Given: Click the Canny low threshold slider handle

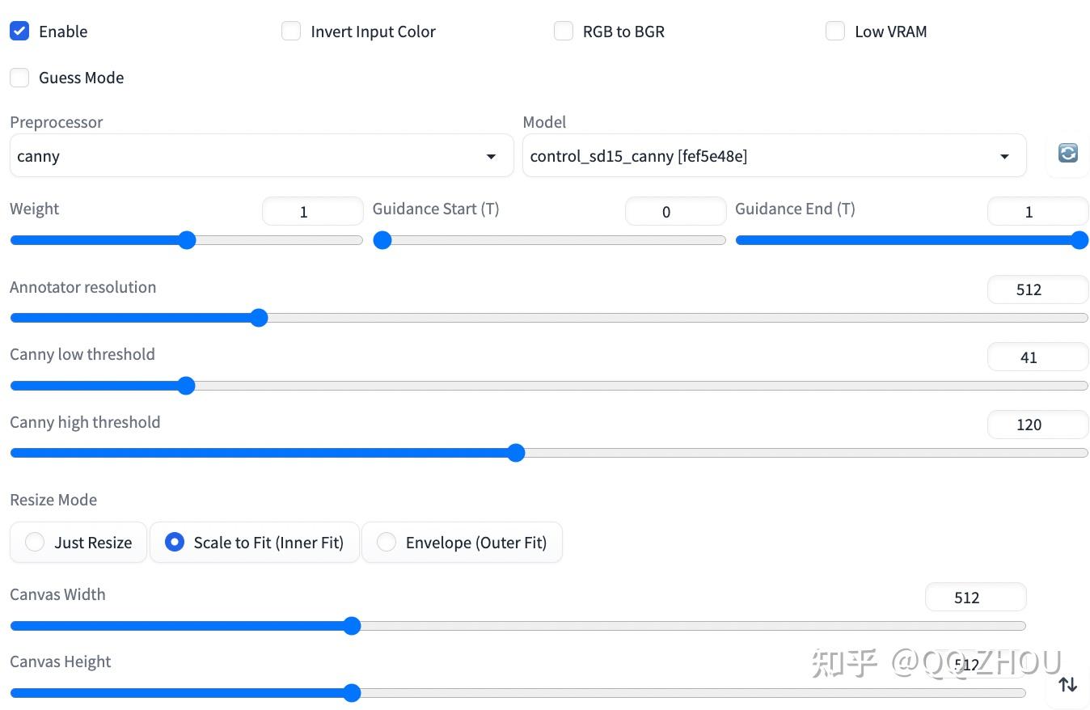Looking at the screenshot, I should point(187,386).
